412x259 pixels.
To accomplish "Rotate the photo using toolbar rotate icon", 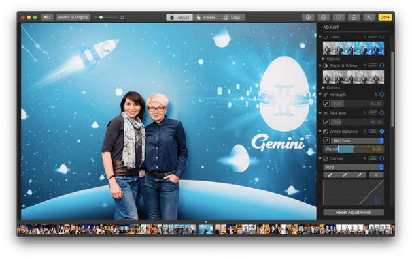I will tap(354, 18).
